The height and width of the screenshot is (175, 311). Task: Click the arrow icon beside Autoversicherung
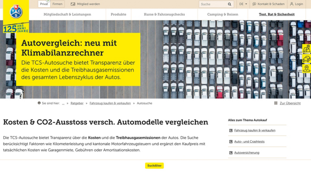pos(231,153)
